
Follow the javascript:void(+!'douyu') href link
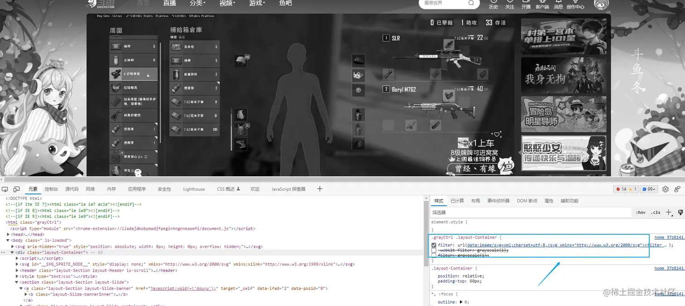click(x=183, y=288)
